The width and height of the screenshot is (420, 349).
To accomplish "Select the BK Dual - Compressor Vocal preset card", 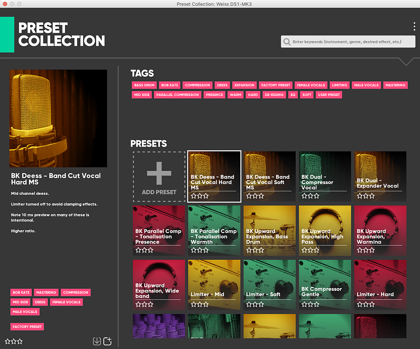I will [x=325, y=176].
